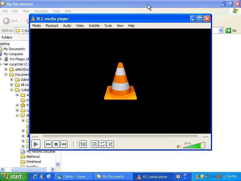The height and width of the screenshot is (181, 241).
Task: Skip to next media in VLC
Action: coord(64,144)
